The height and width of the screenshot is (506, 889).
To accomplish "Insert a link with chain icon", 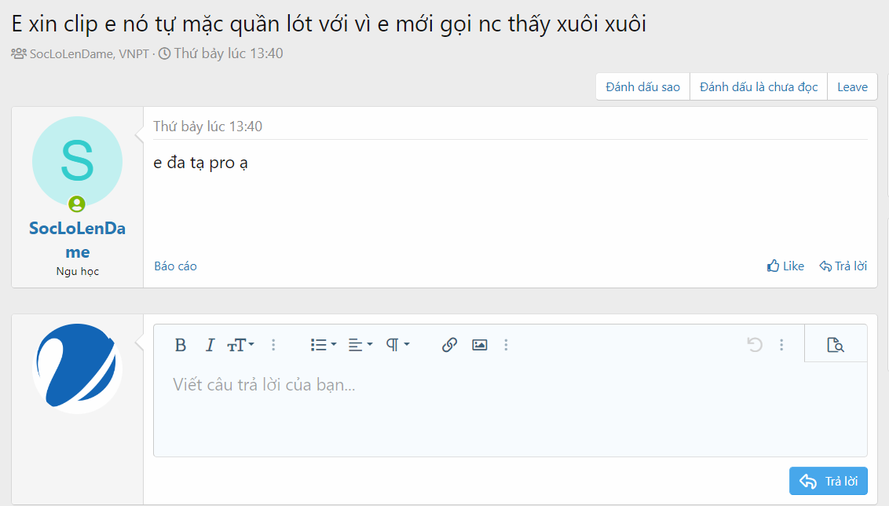I will (449, 345).
